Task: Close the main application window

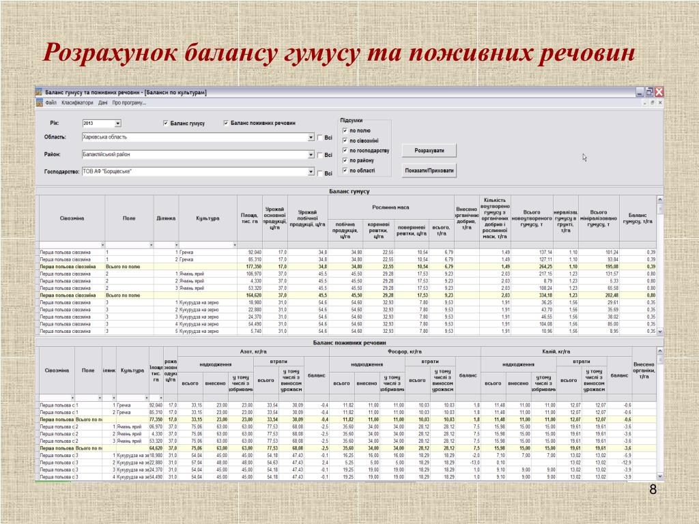Action: (x=659, y=92)
